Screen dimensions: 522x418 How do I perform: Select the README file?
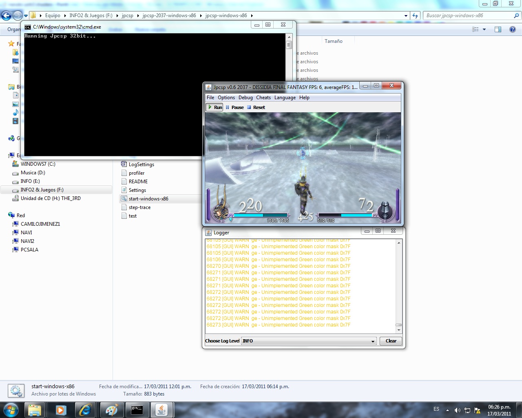tap(138, 182)
